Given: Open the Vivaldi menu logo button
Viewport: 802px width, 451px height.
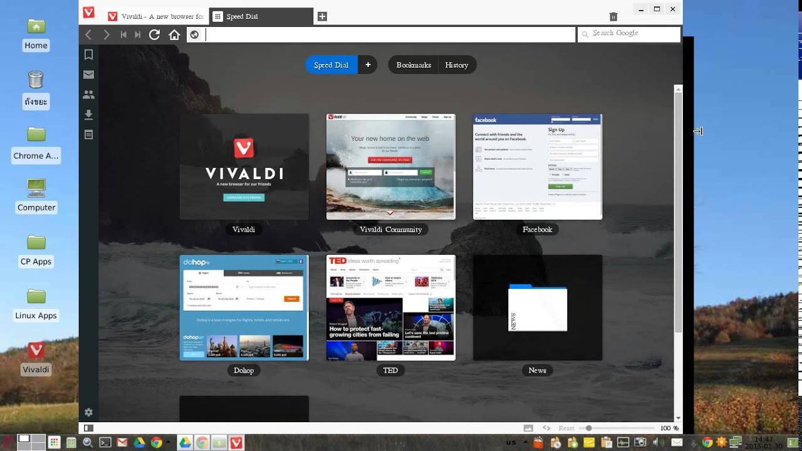Looking at the screenshot, I should (x=89, y=13).
